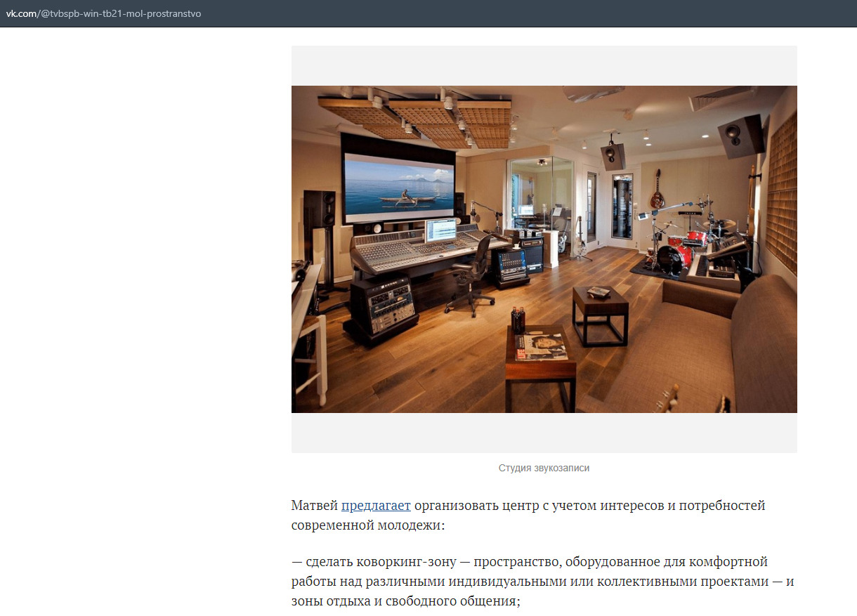Click the word "Матвей" in the article
The image size is (857, 616).
point(314,506)
